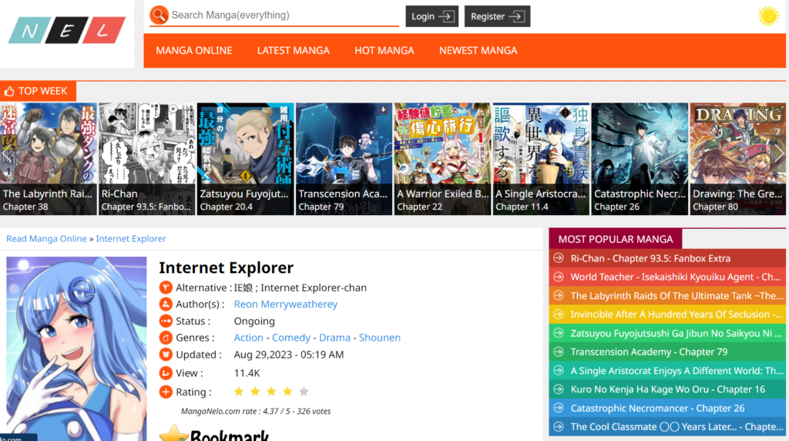Open A Single Aristocrat thumbnail card
Screen dimensions: 789x441
click(x=542, y=159)
